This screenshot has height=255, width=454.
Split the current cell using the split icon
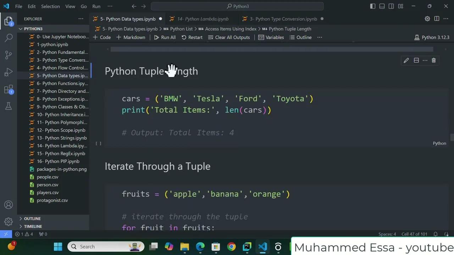point(416,60)
